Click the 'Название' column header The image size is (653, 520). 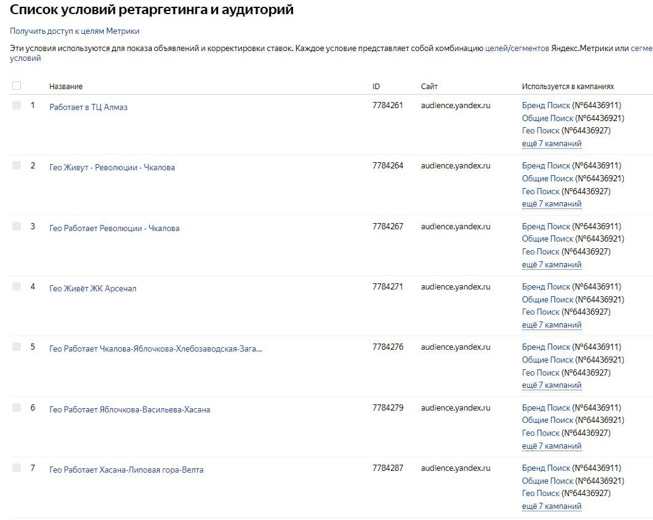pos(66,87)
